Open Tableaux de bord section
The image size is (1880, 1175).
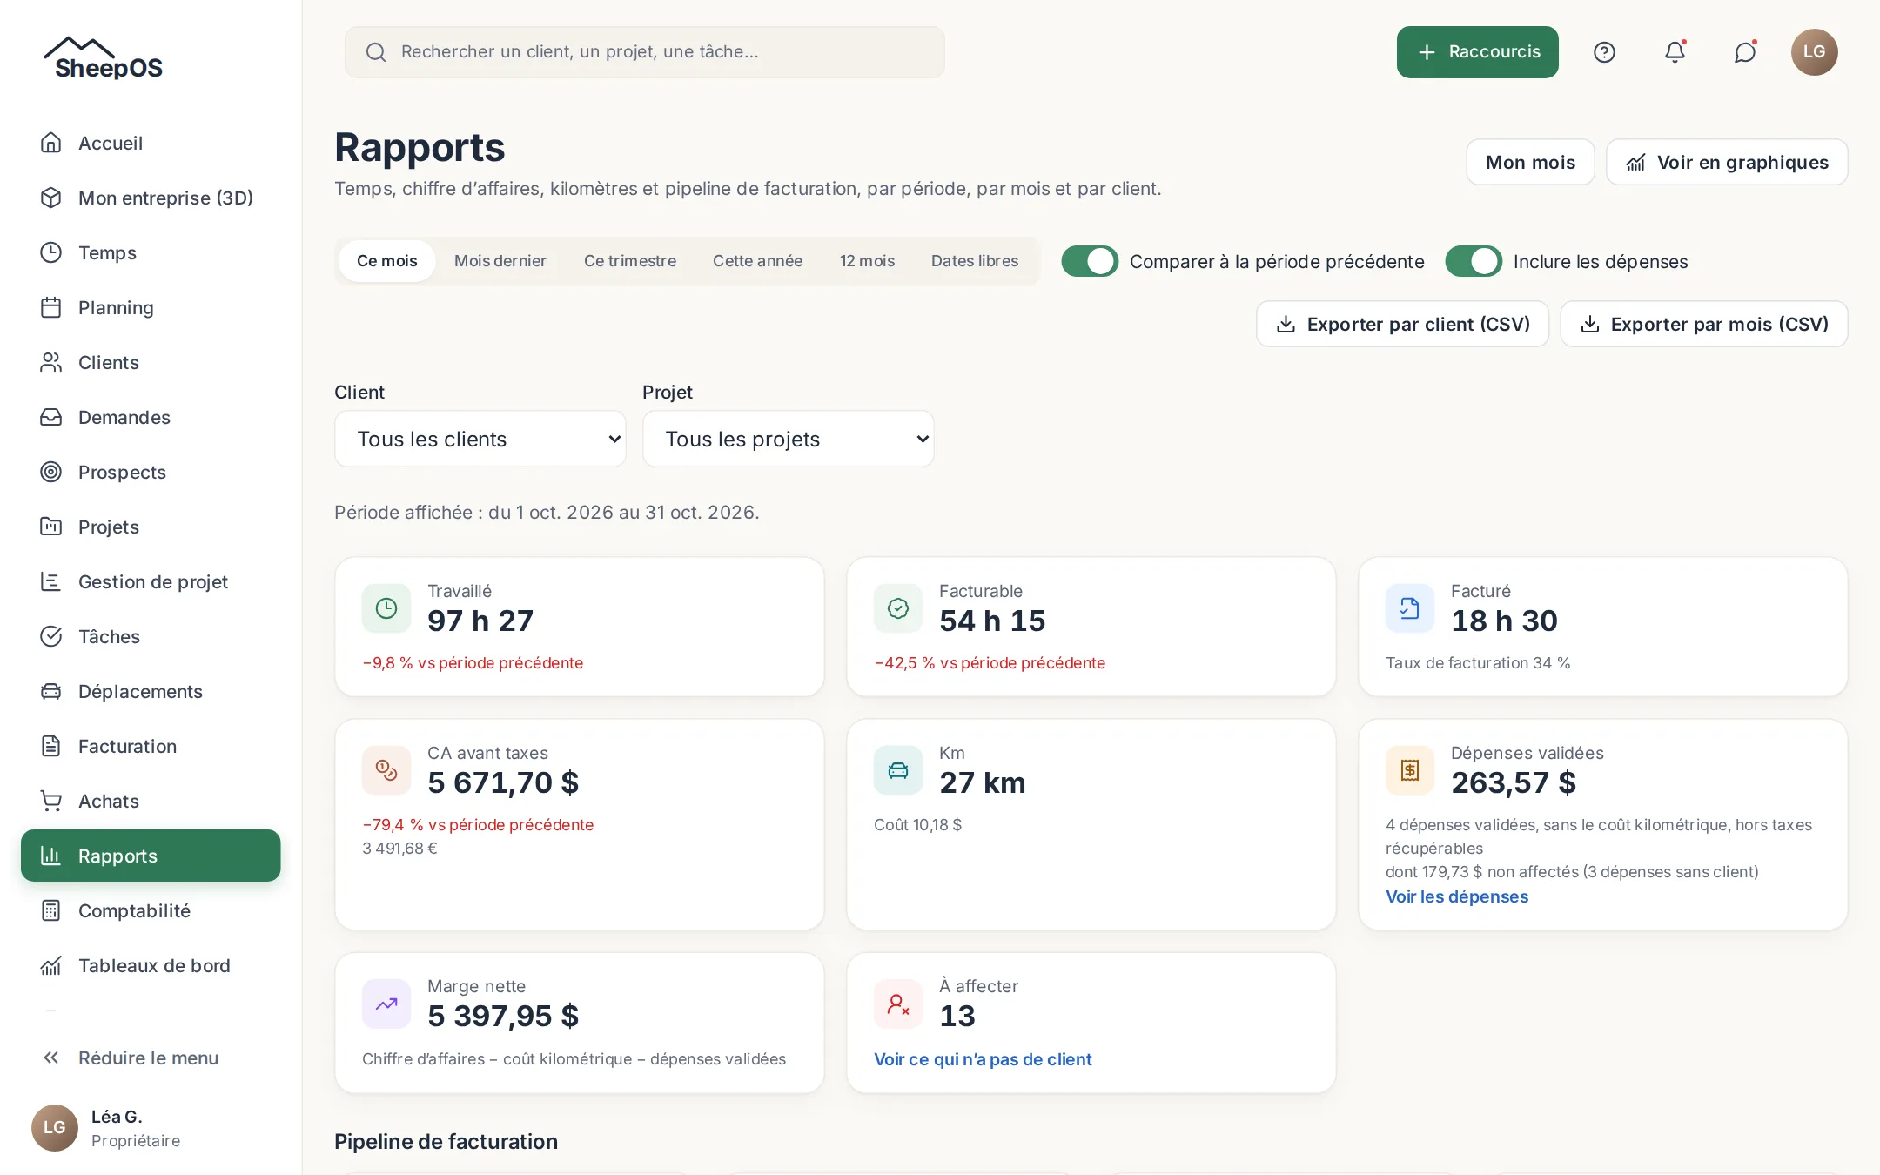pyautogui.click(x=151, y=965)
